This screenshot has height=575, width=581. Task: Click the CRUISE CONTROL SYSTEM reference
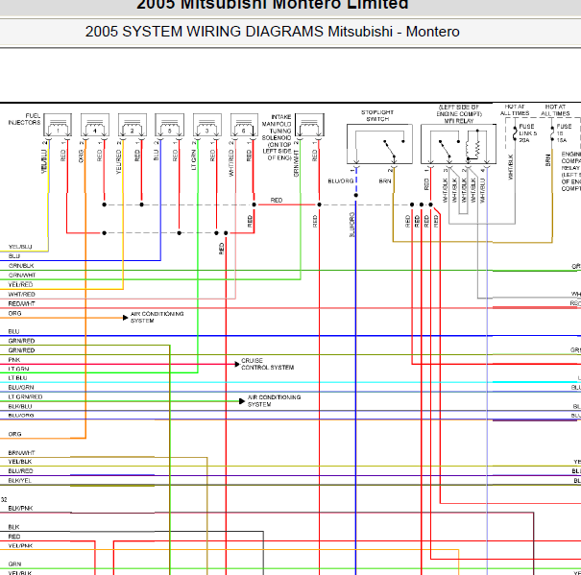[268, 364]
